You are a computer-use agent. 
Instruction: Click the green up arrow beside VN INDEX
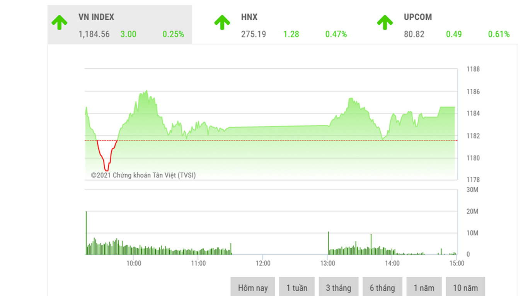60,23
